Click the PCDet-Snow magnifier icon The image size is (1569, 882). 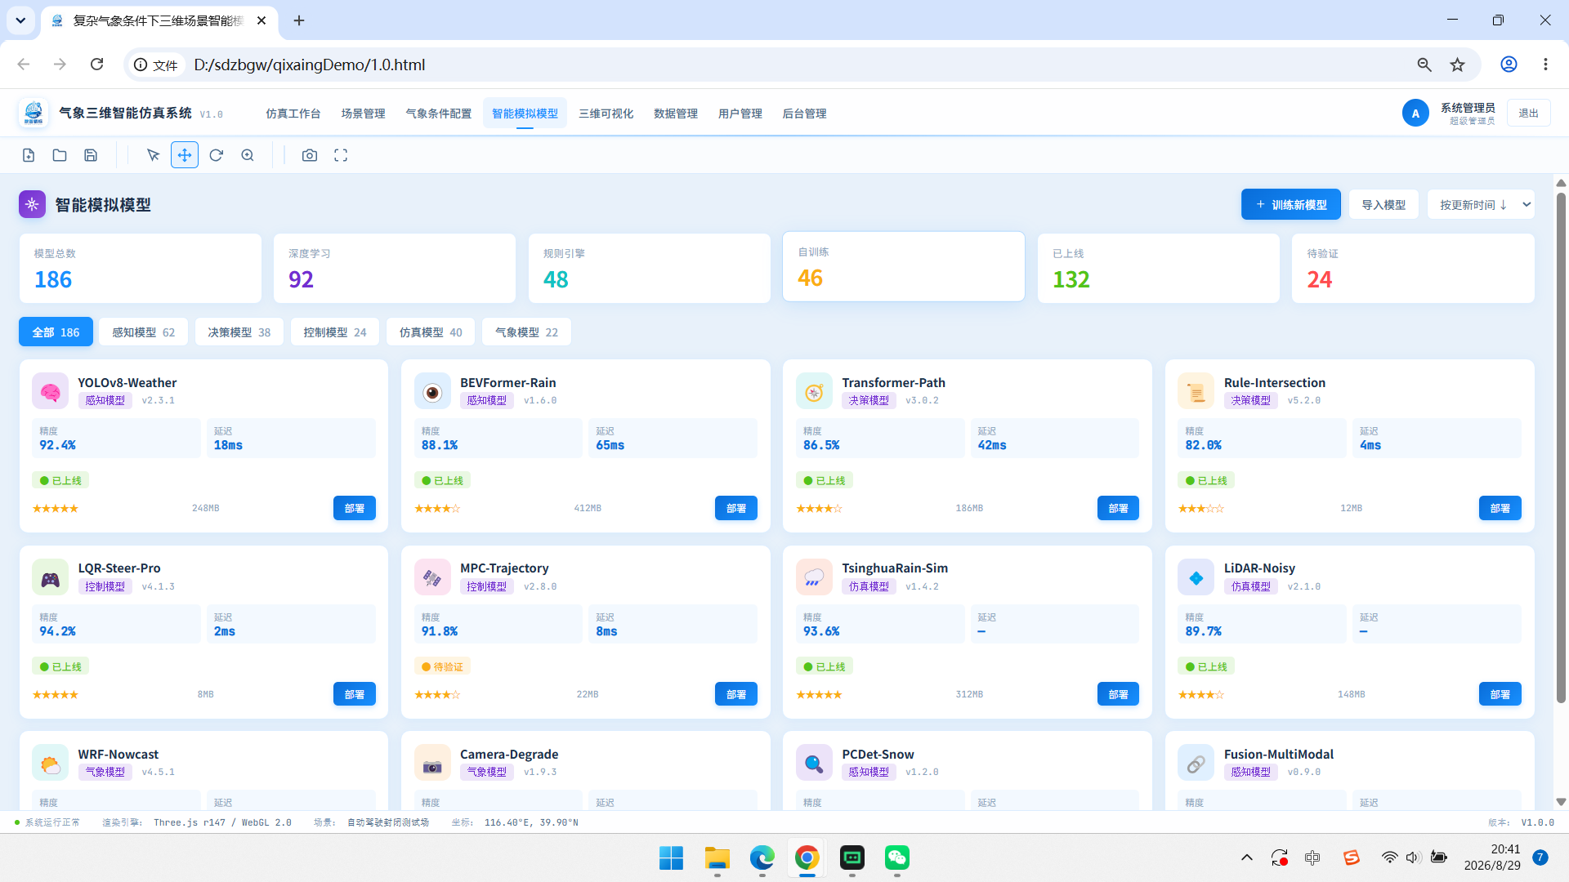[x=814, y=763]
